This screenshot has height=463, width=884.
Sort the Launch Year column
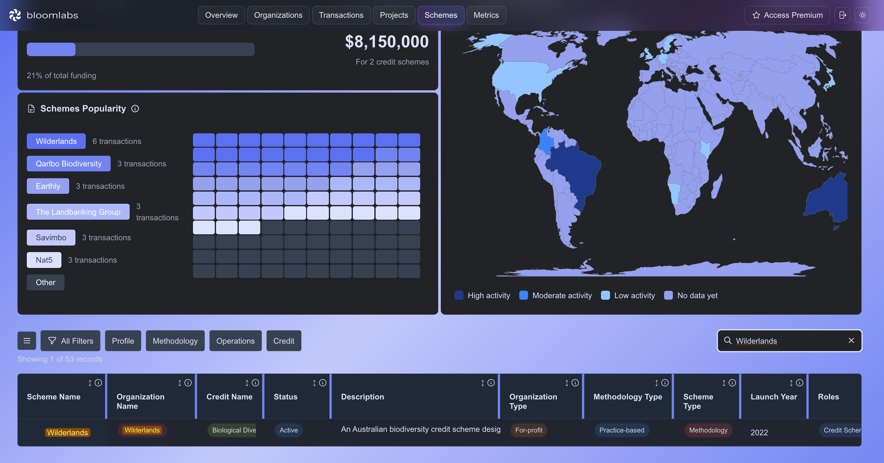791,383
